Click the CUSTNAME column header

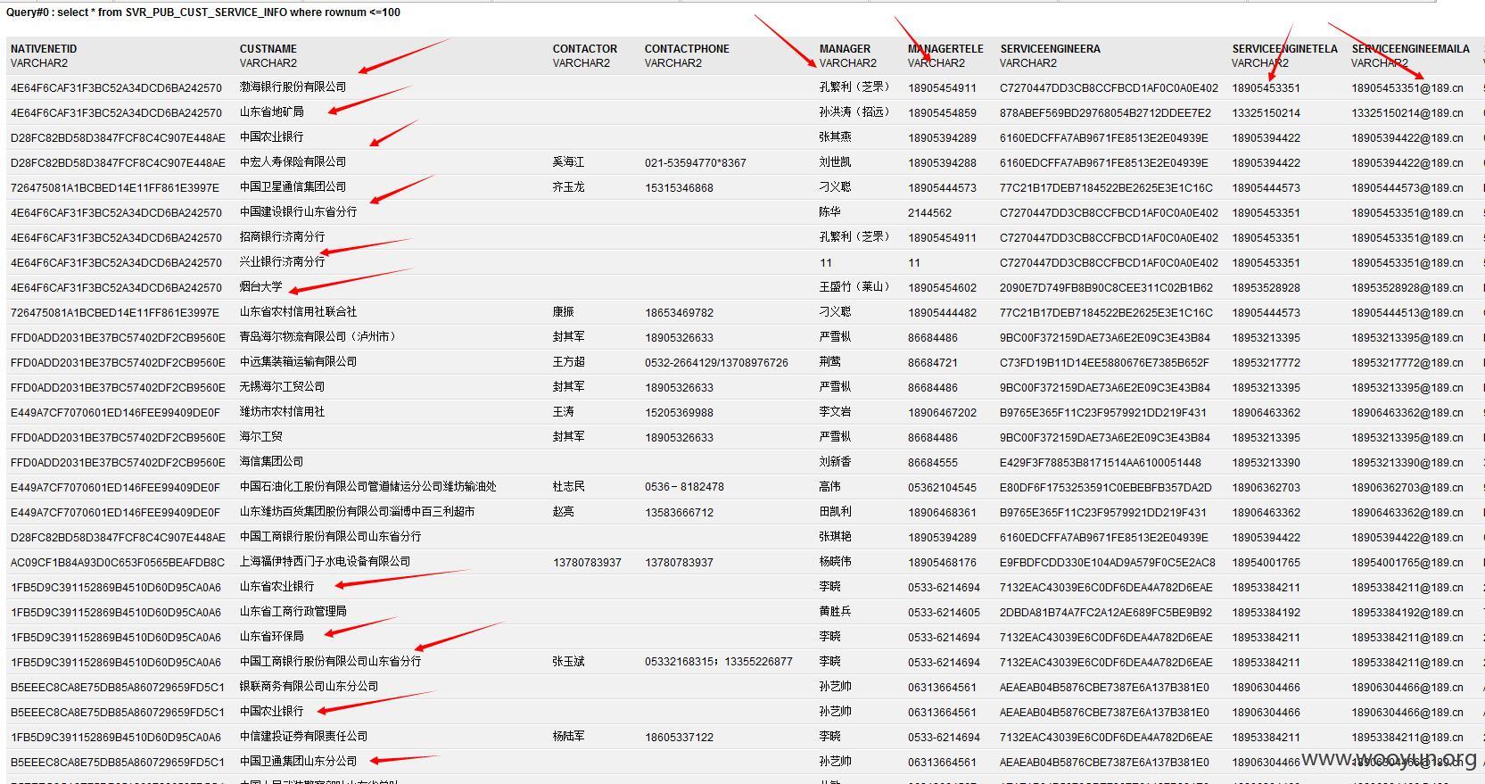(x=268, y=49)
